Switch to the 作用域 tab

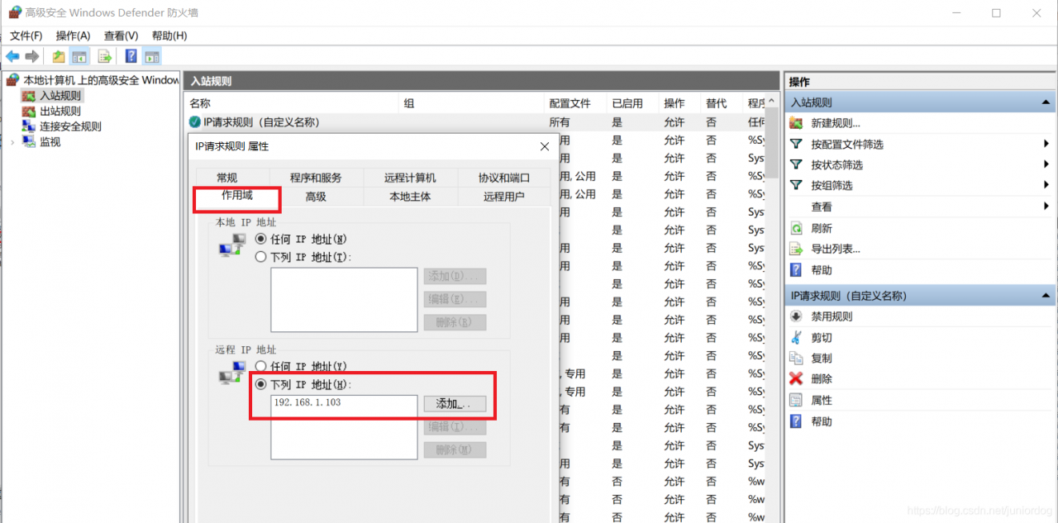237,196
